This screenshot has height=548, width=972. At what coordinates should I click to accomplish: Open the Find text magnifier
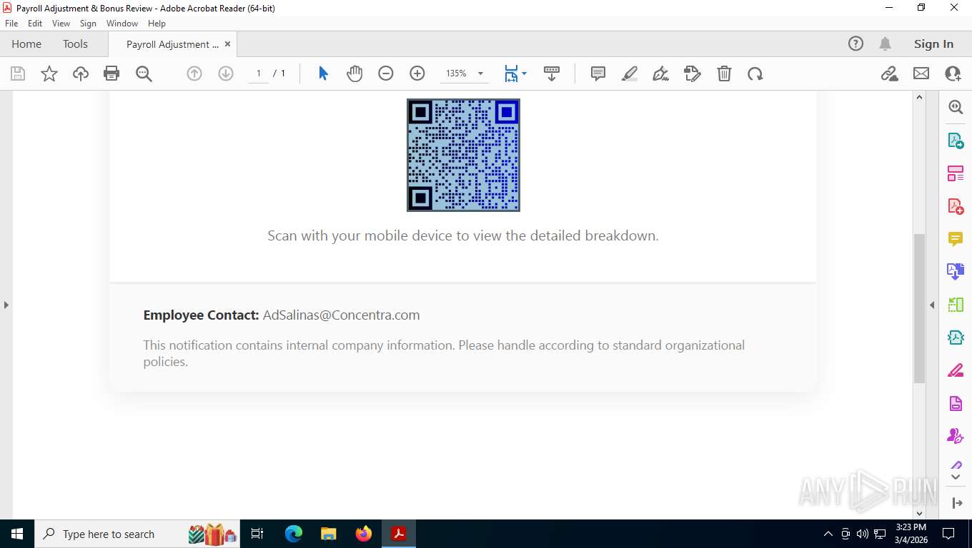click(144, 73)
